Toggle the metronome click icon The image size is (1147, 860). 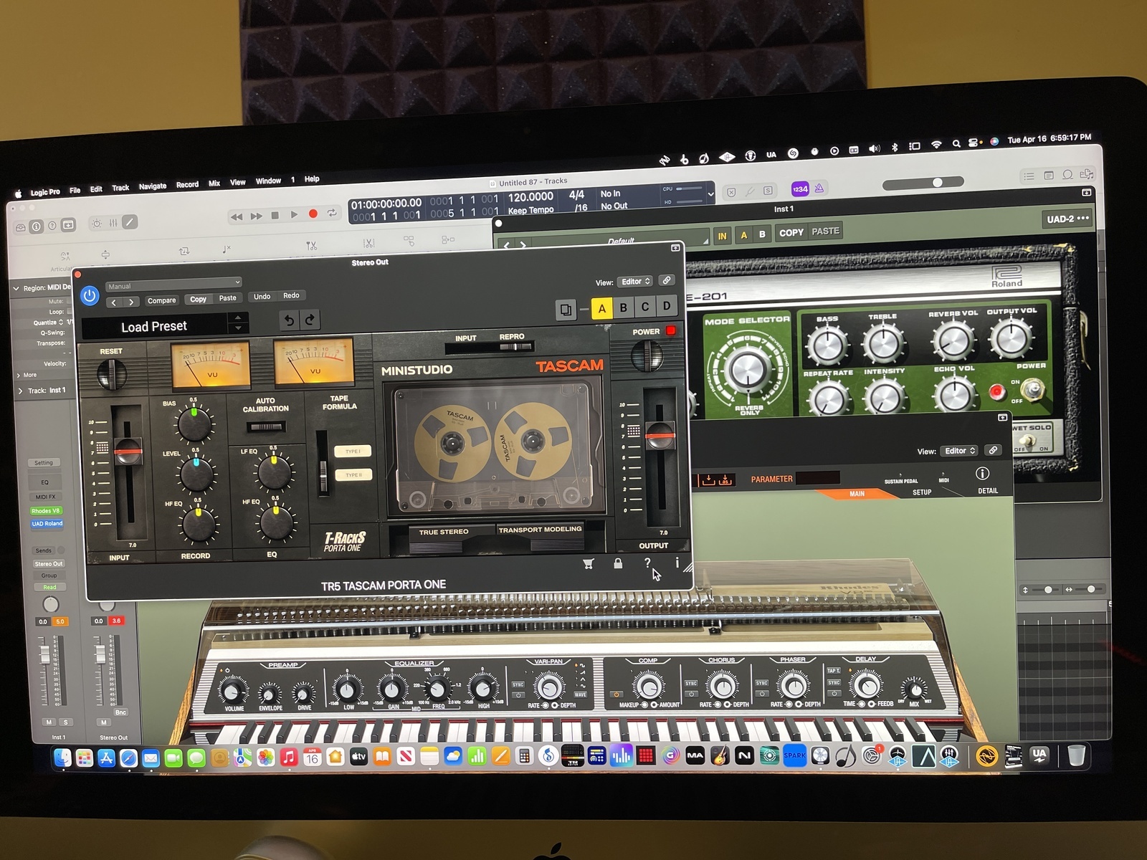click(x=819, y=188)
